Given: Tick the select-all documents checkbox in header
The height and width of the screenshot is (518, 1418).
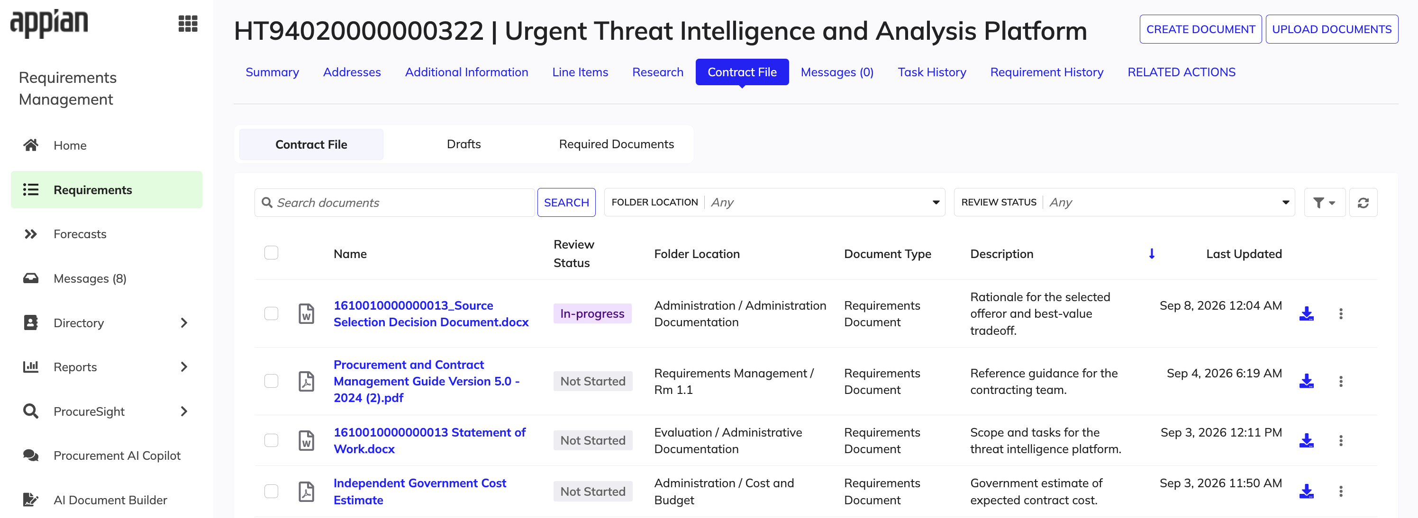Looking at the screenshot, I should coord(272,253).
